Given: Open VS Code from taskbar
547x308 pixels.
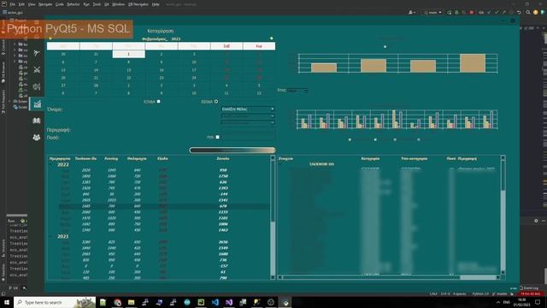Looking at the screenshot, I should tap(215, 302).
